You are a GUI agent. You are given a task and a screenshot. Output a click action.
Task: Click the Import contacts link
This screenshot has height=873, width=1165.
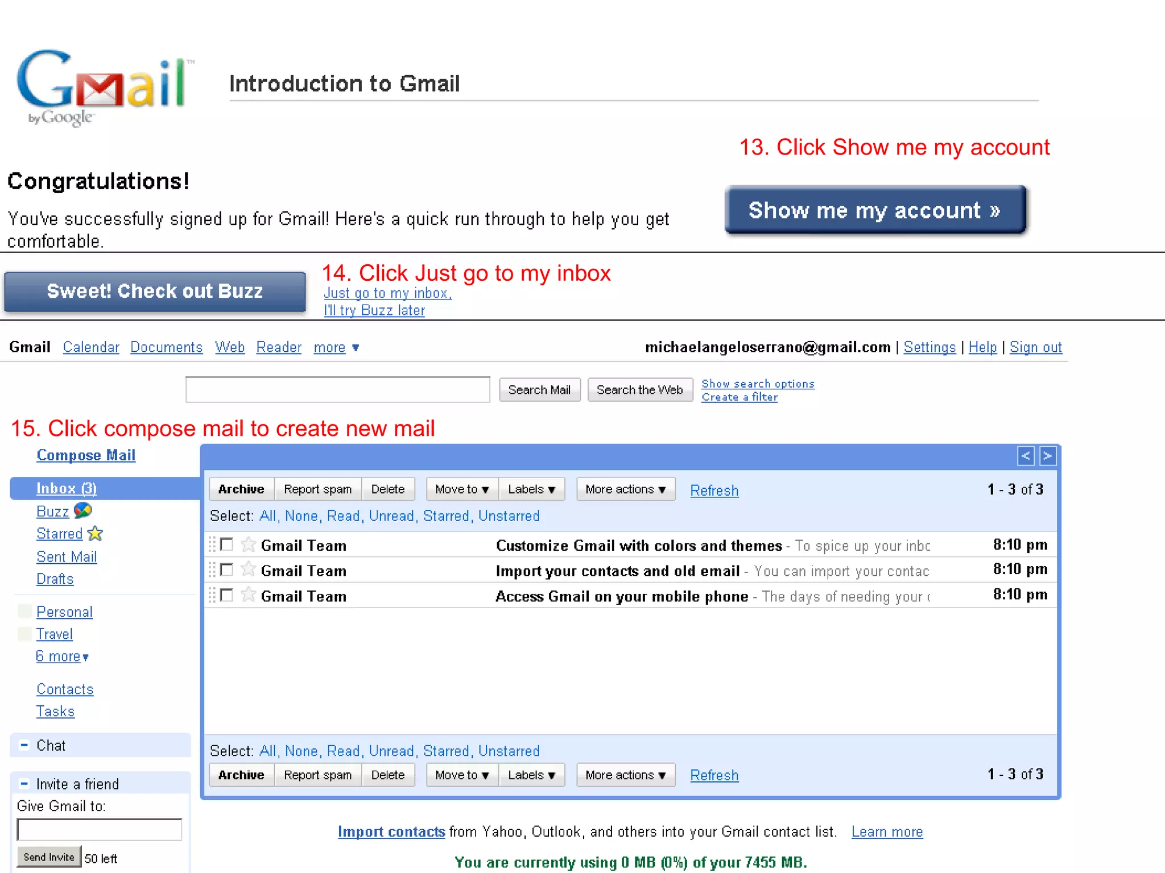[x=391, y=832]
